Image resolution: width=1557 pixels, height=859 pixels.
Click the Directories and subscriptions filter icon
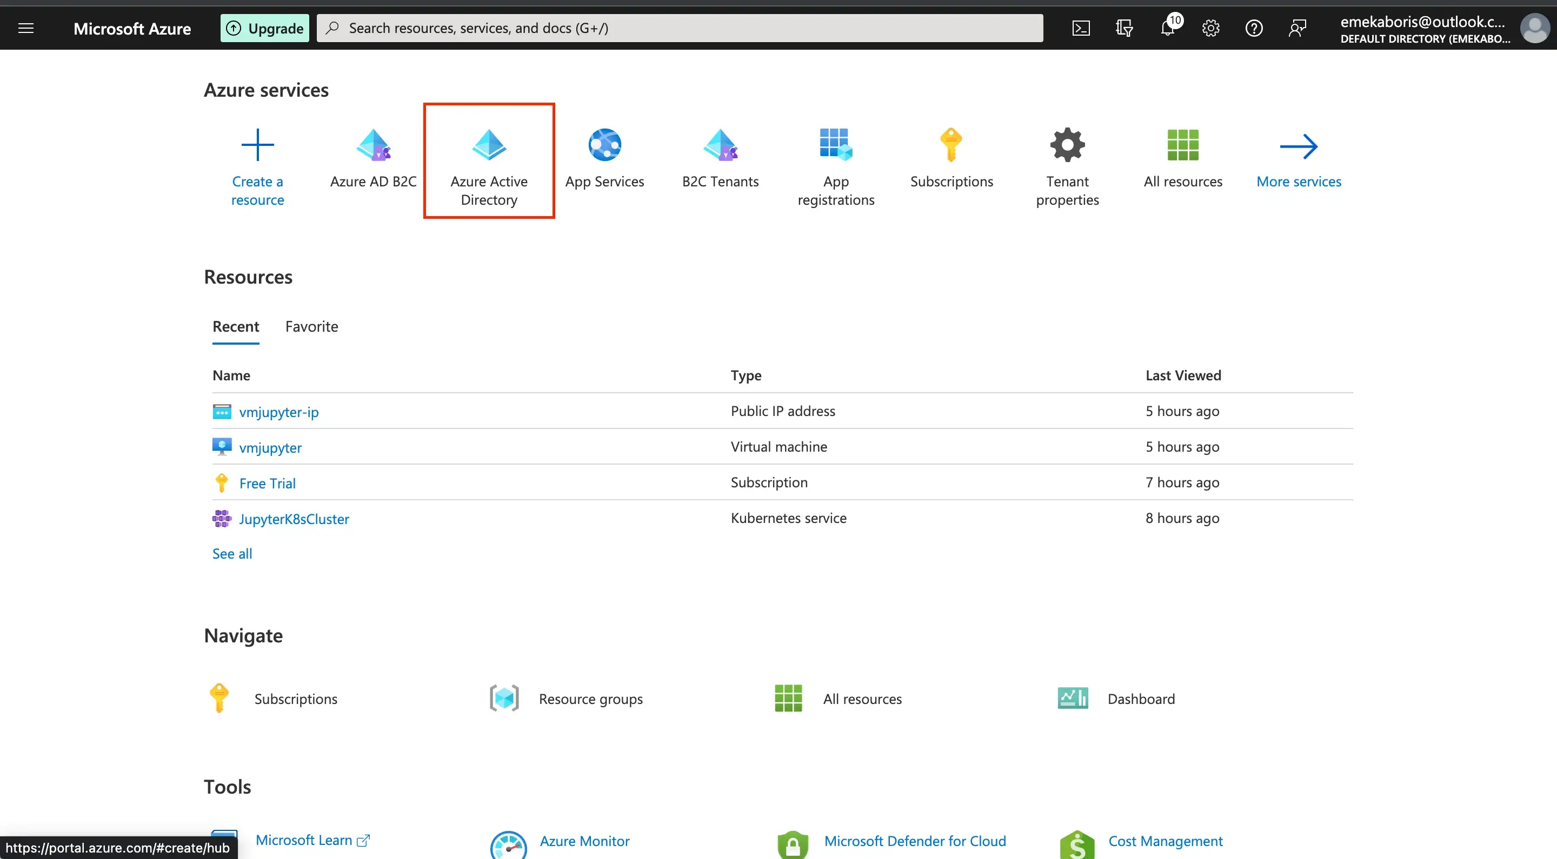[1123, 29]
